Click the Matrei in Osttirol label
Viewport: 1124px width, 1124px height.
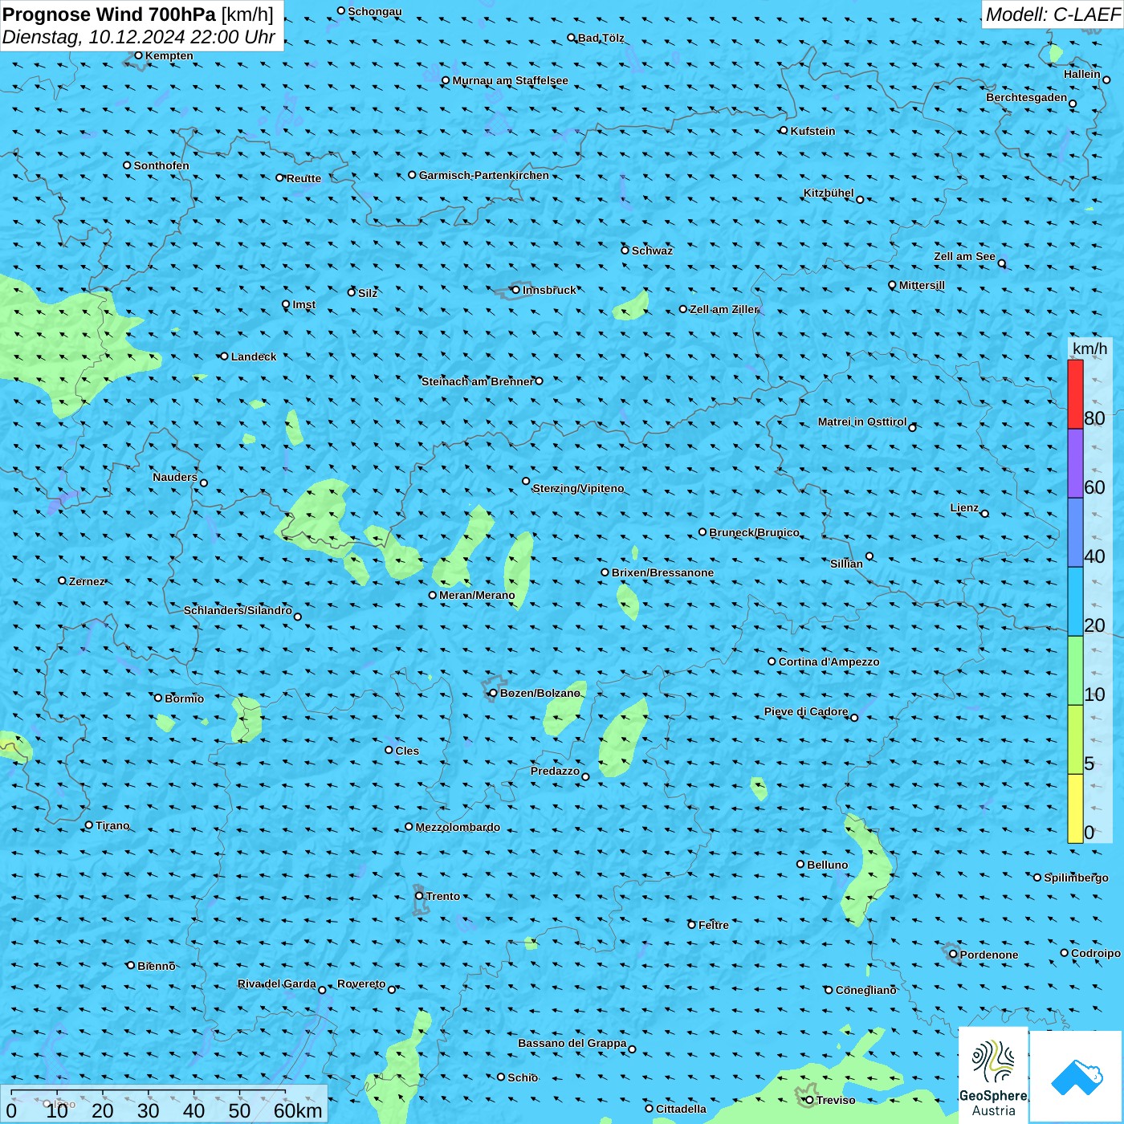click(862, 421)
